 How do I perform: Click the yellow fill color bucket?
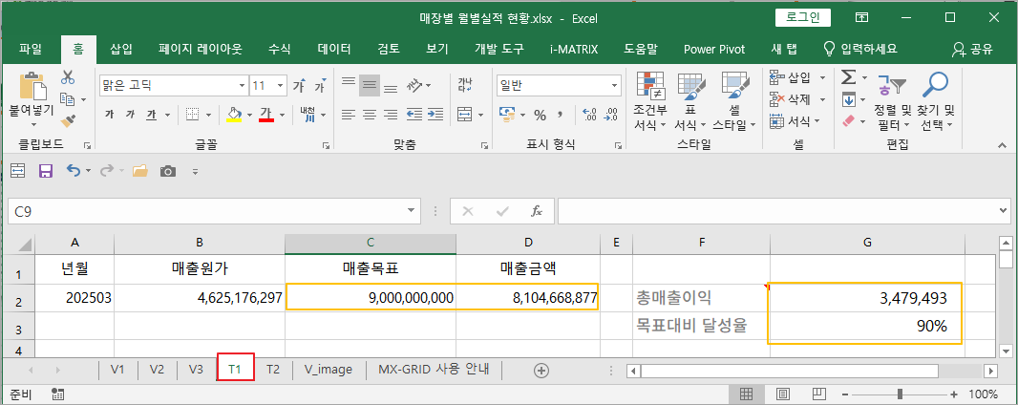[234, 116]
